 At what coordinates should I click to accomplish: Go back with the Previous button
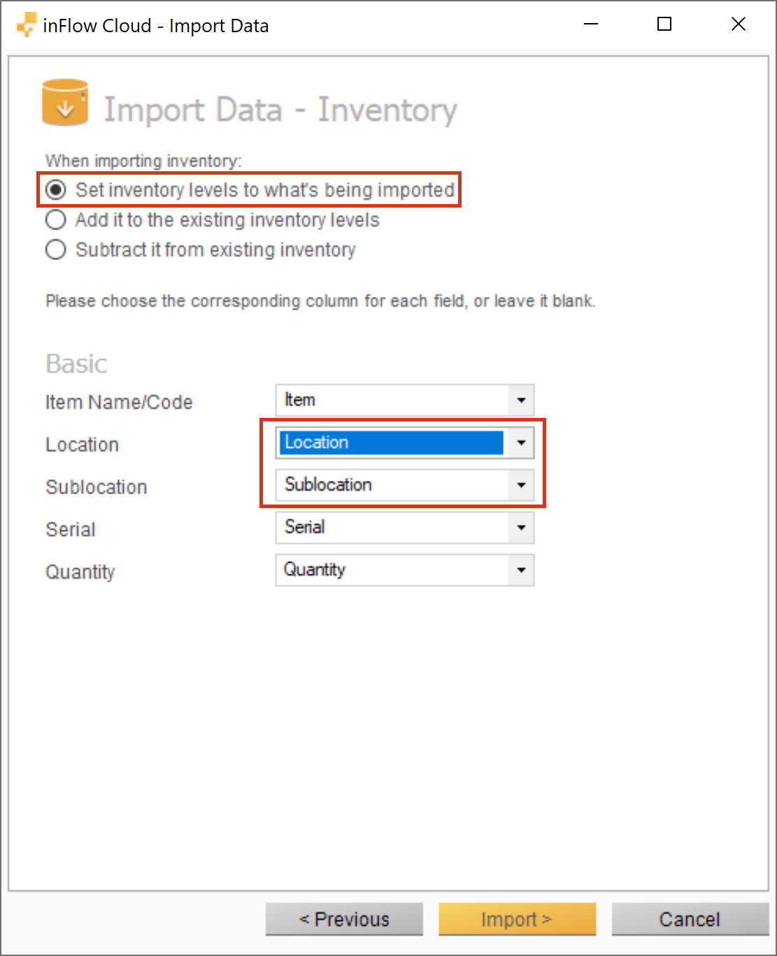(344, 919)
